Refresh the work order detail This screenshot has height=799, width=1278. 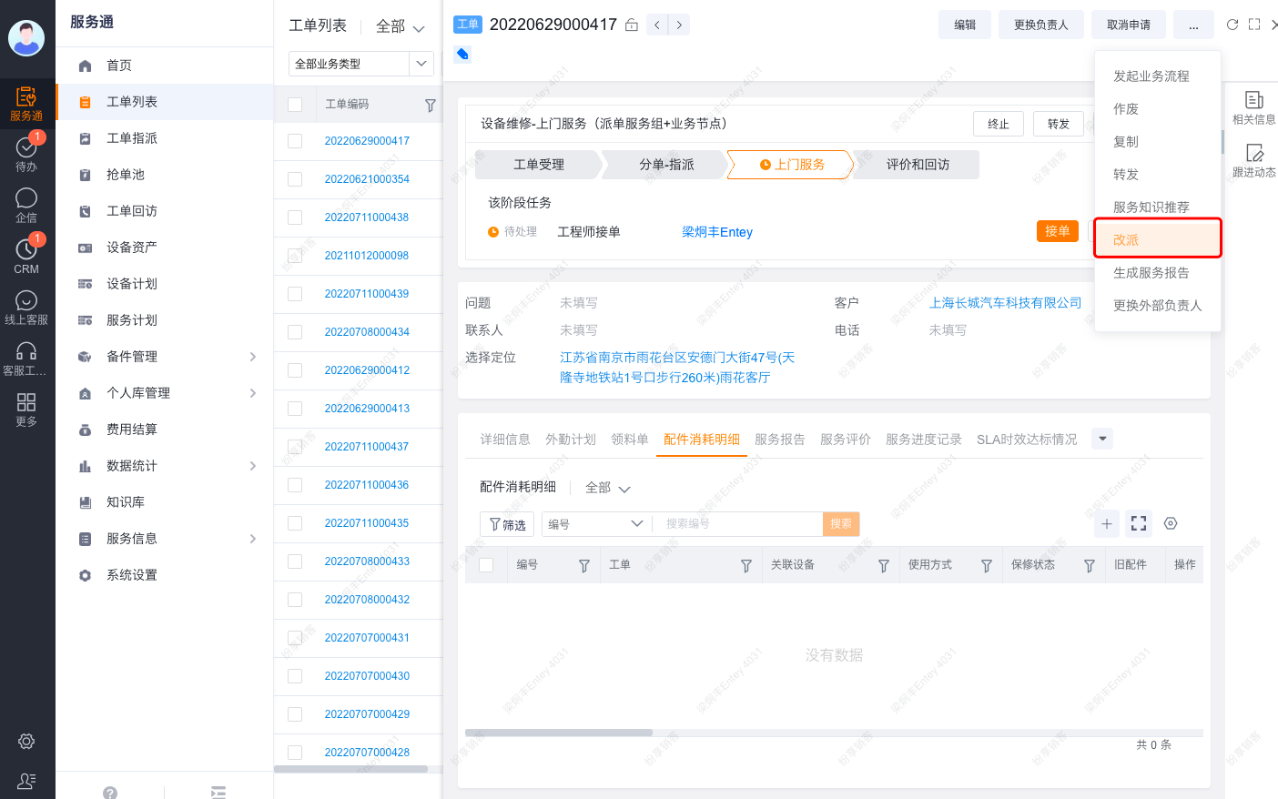1232,25
